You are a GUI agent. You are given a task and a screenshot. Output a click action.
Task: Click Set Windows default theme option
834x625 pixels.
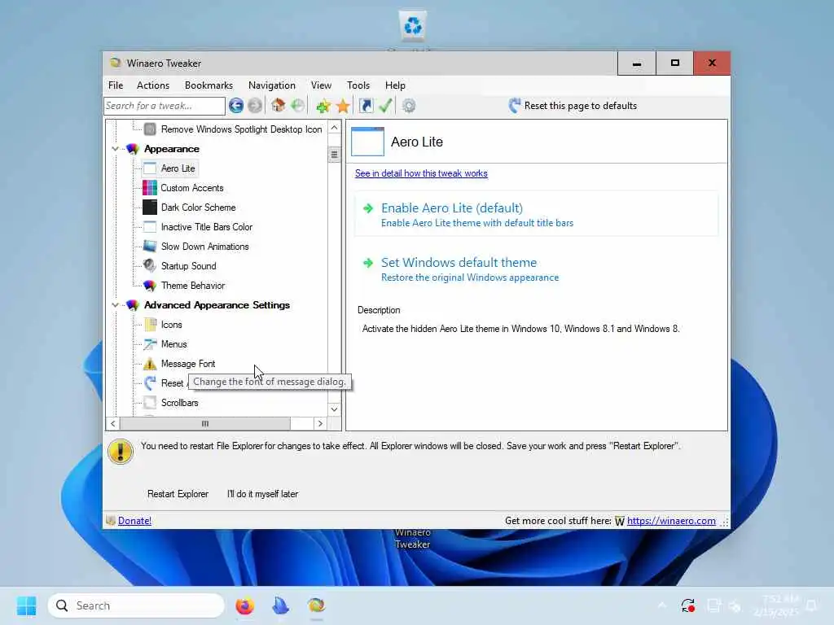(x=536, y=269)
